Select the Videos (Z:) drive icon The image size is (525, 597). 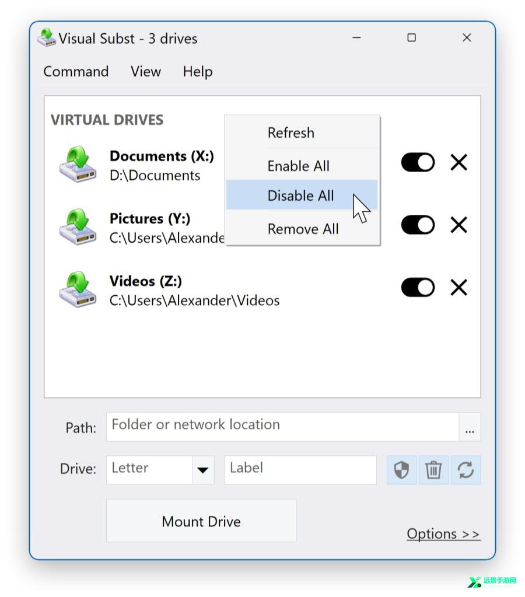point(78,289)
